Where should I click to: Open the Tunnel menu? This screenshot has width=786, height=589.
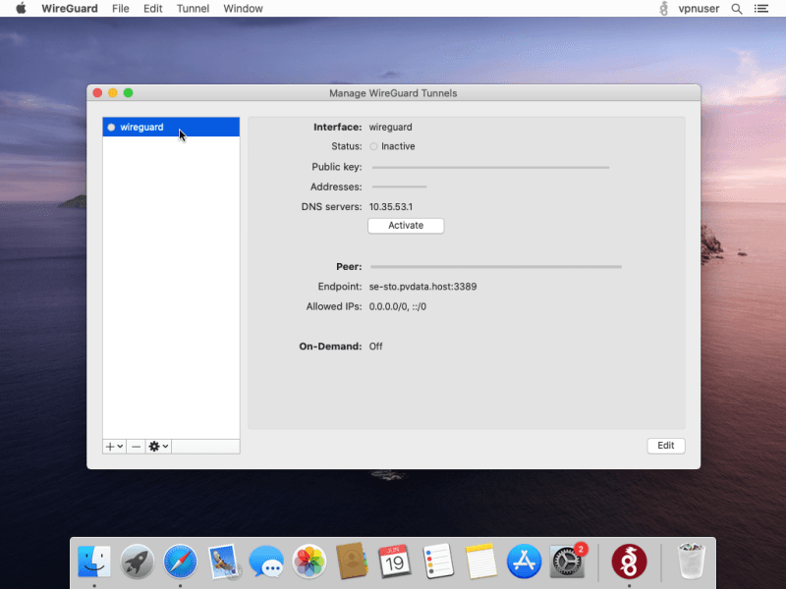point(193,9)
